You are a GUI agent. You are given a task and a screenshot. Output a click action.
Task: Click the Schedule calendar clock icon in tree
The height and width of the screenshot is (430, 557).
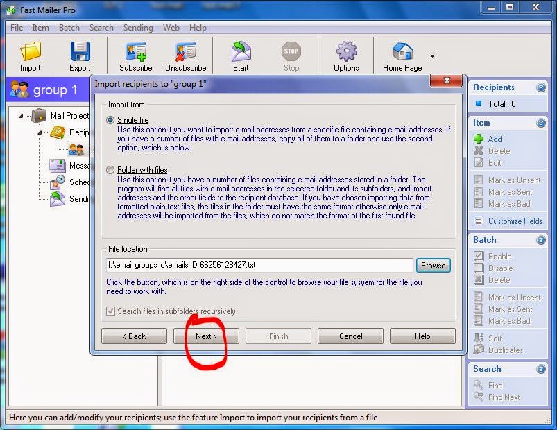pos(58,182)
